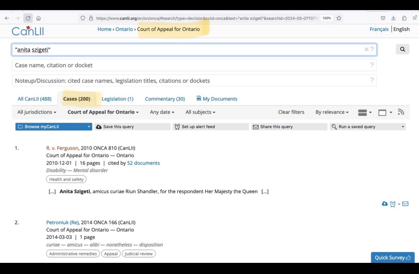Click the envelope icon for Ferguson result

405,204
